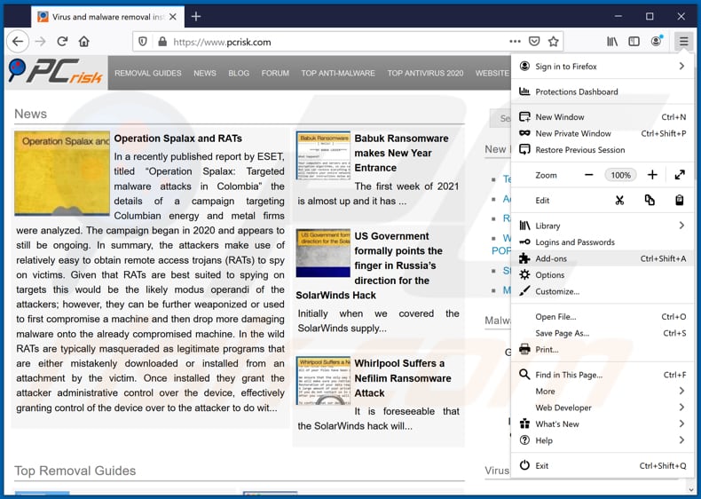Close the Virus and malware removal tab
Image resolution: width=701 pixels, height=499 pixels.
tap(173, 17)
